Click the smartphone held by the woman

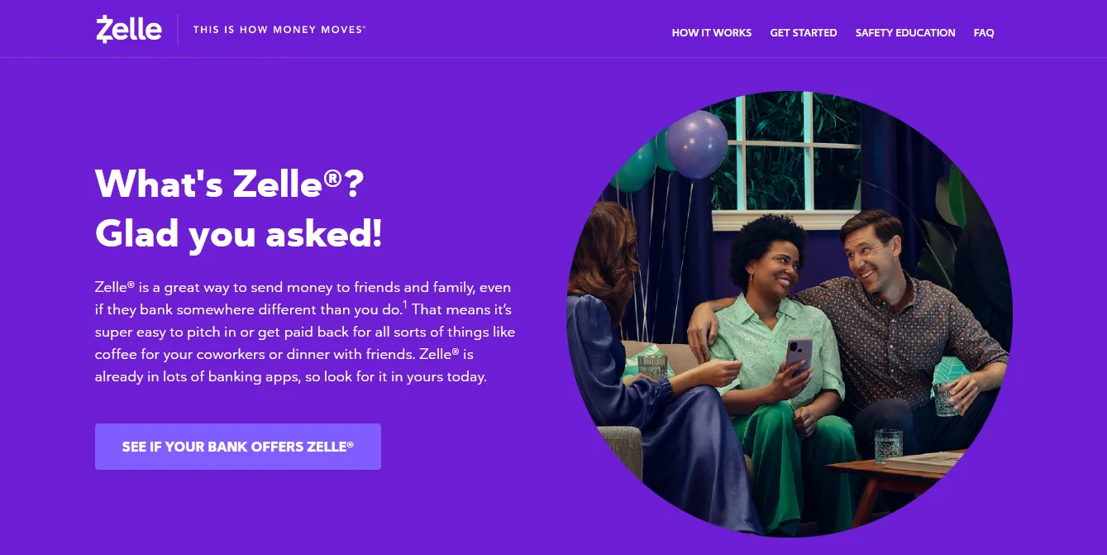pyautogui.click(x=798, y=356)
